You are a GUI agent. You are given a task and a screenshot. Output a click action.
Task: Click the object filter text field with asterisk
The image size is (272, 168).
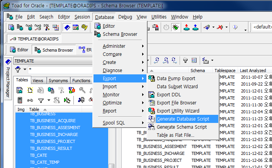tap(60, 69)
